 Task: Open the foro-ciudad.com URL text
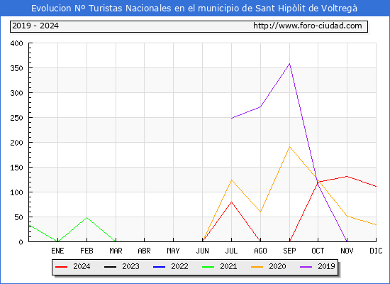tap(308, 26)
